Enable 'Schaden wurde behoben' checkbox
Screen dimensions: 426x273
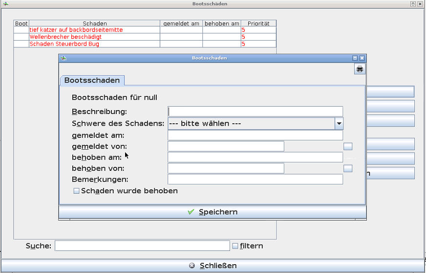pyautogui.click(x=76, y=191)
